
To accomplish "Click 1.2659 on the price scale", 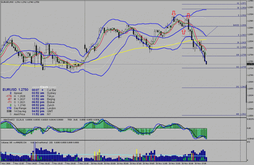I will pyautogui.click(x=250, y=89).
